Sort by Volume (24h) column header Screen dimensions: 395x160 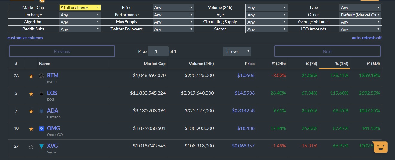201,64
